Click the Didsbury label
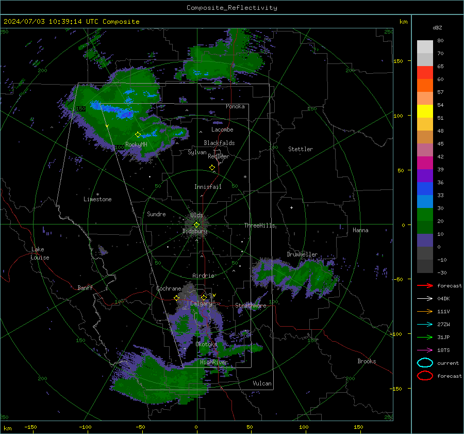 [x=195, y=231]
